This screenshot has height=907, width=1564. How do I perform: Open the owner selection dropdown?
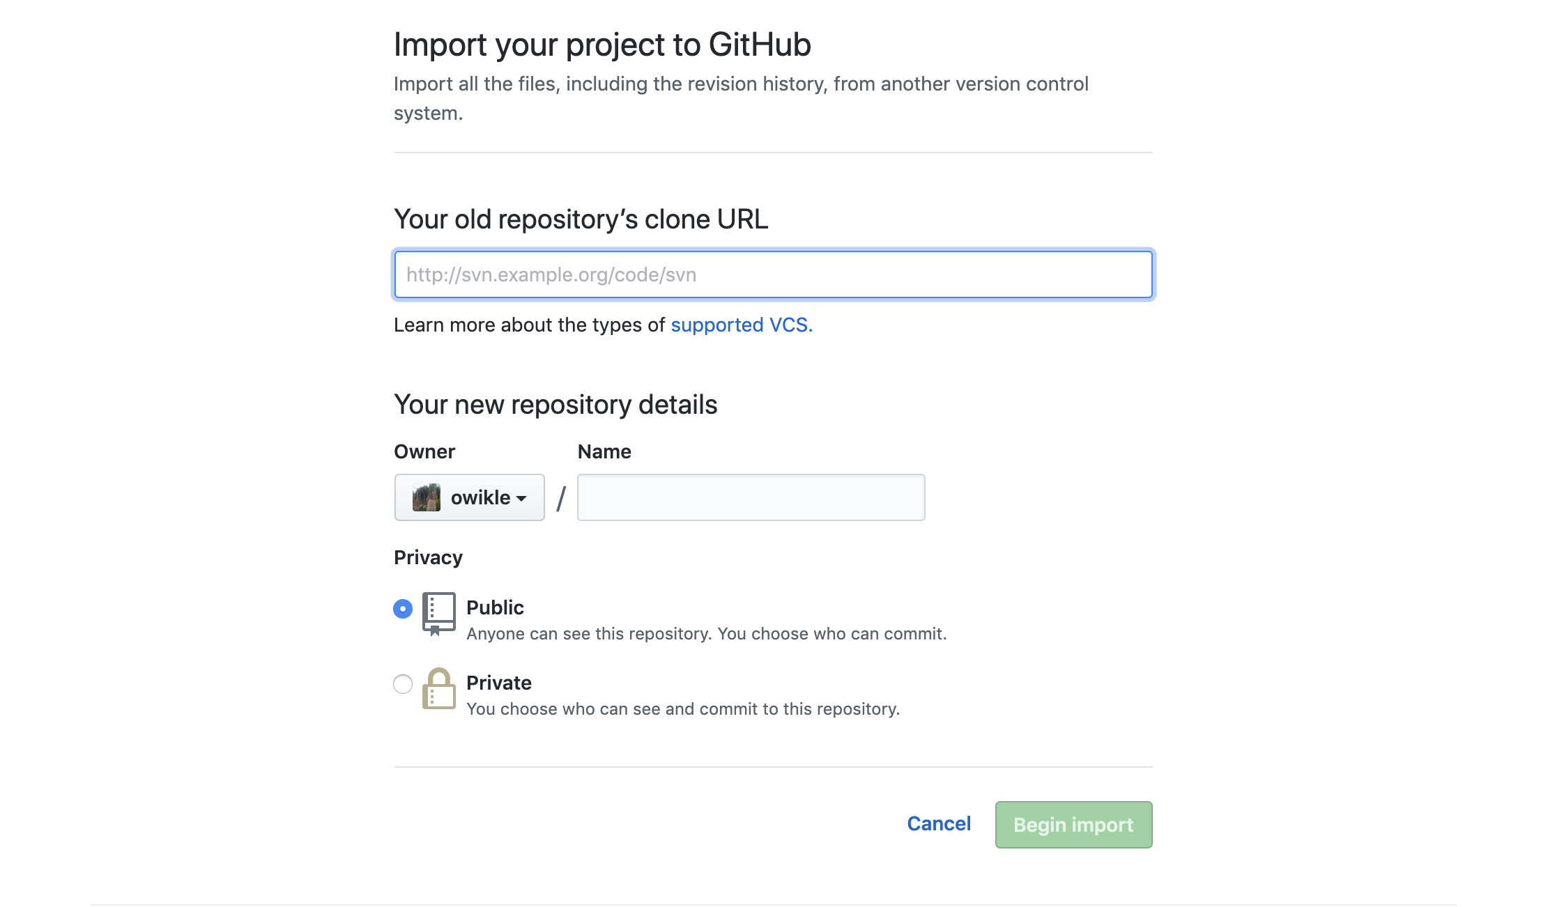(x=469, y=497)
